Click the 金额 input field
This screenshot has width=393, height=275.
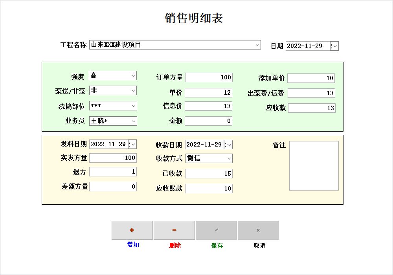click(209, 121)
